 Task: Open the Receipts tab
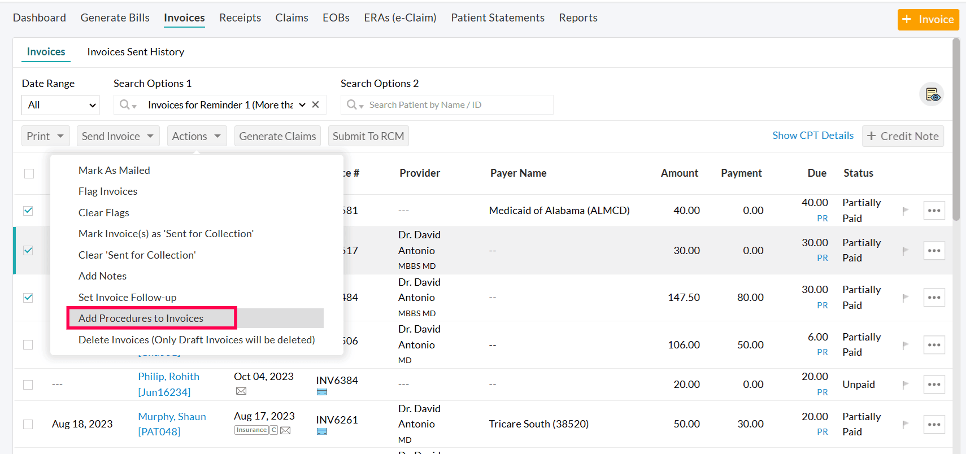coord(240,18)
